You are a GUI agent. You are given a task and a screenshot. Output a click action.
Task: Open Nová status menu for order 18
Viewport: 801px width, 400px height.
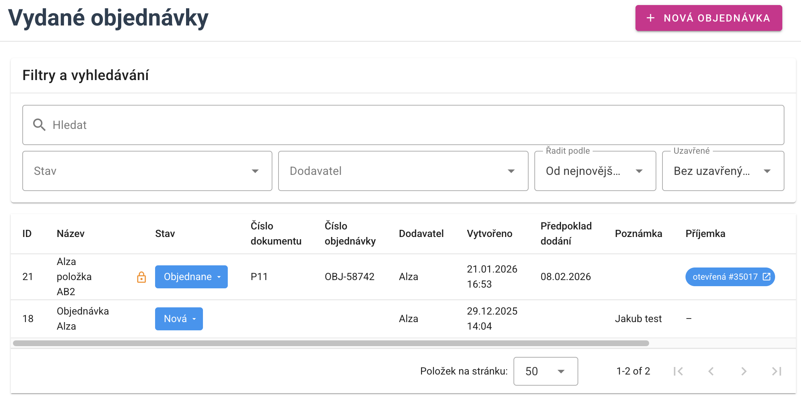click(x=179, y=319)
